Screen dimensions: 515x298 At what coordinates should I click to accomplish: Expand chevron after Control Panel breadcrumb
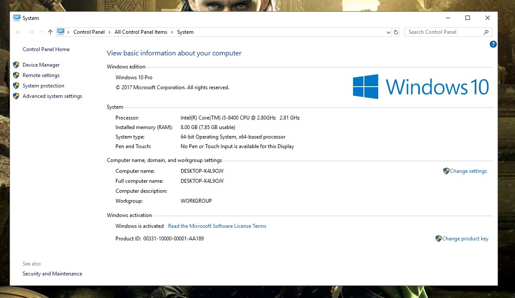tap(109, 32)
